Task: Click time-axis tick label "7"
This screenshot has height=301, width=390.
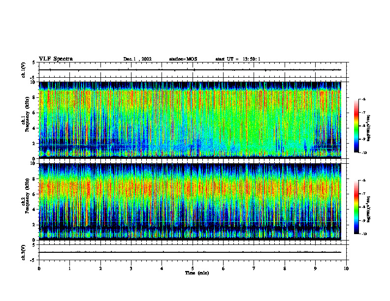Action: [254, 269]
